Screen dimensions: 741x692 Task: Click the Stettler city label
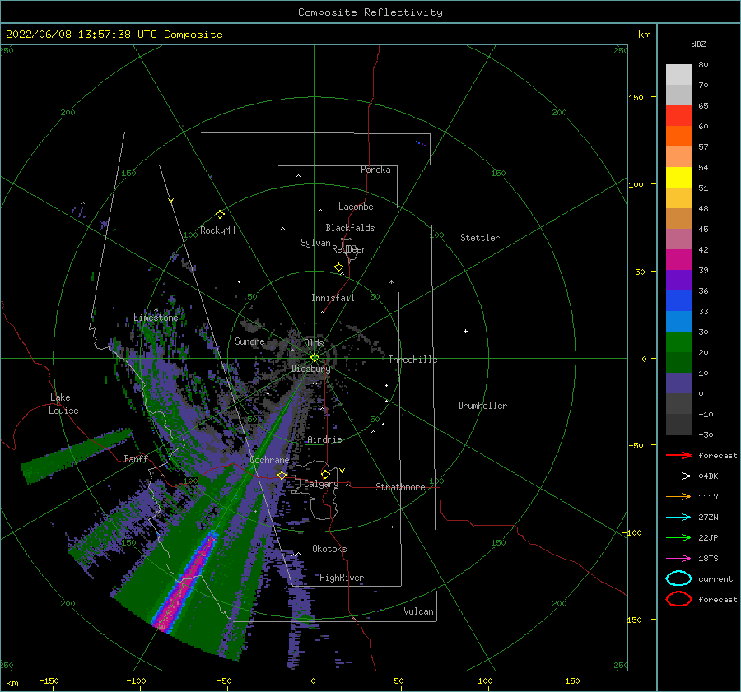tap(480, 238)
